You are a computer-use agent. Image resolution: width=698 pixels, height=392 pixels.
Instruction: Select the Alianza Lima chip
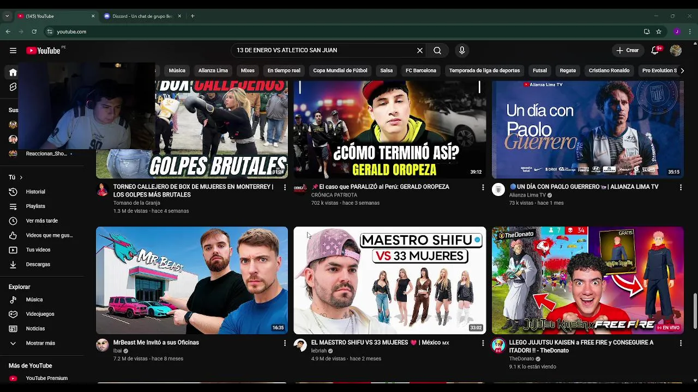click(x=213, y=71)
